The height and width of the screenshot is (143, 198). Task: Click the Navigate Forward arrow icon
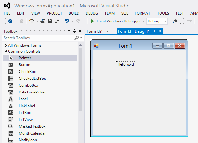(22, 21)
